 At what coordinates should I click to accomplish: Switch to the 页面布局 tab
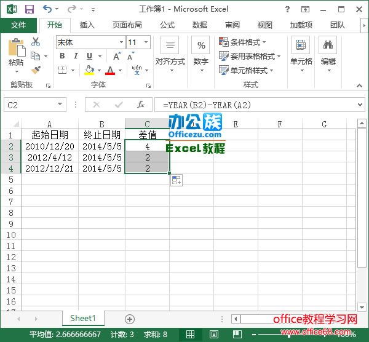(x=127, y=25)
